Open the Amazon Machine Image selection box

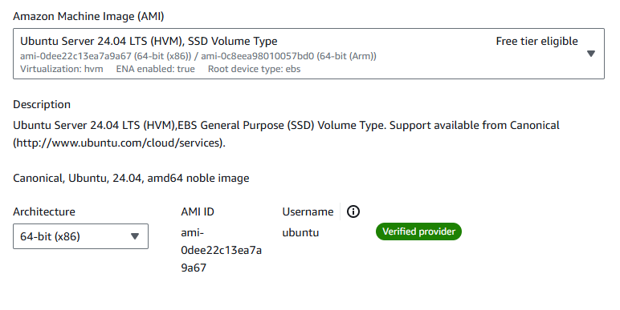[308, 54]
